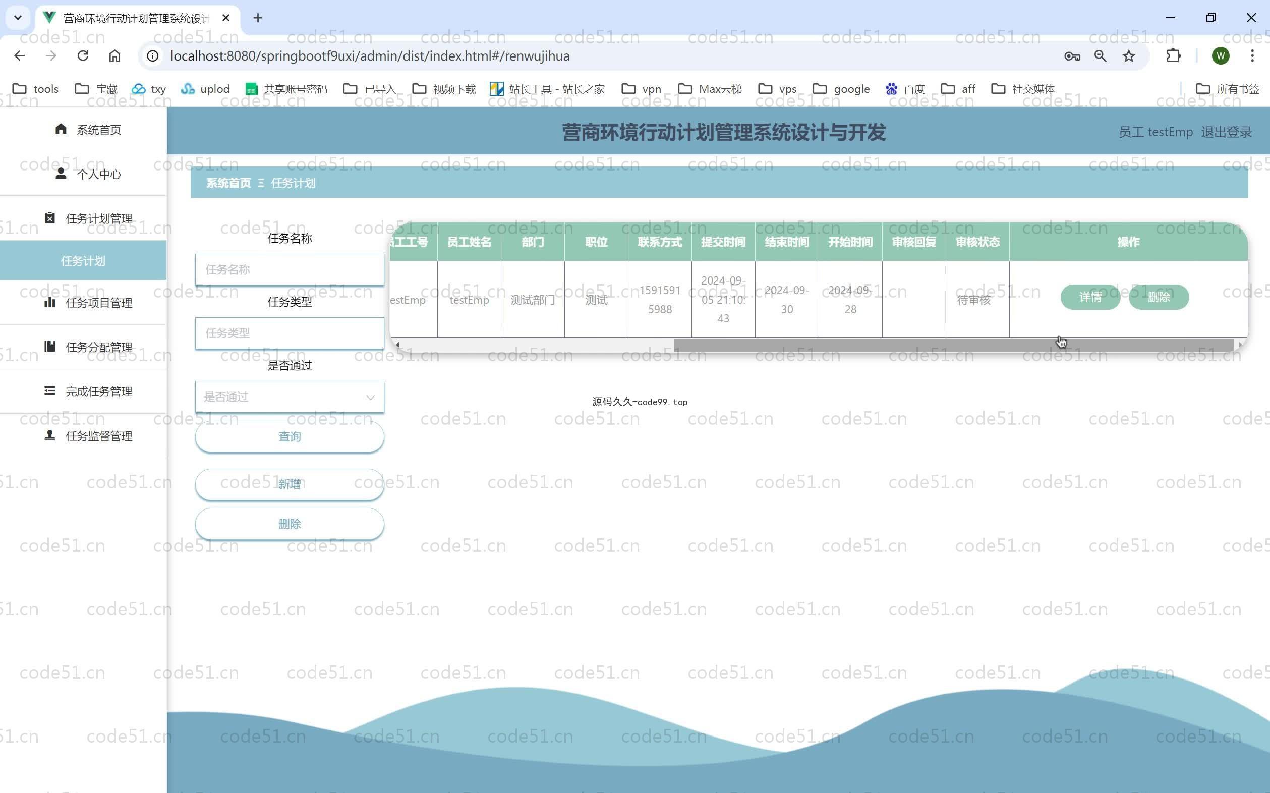1270x793 pixels.
Task: Click the 任务类型 input field
Action: click(x=290, y=333)
